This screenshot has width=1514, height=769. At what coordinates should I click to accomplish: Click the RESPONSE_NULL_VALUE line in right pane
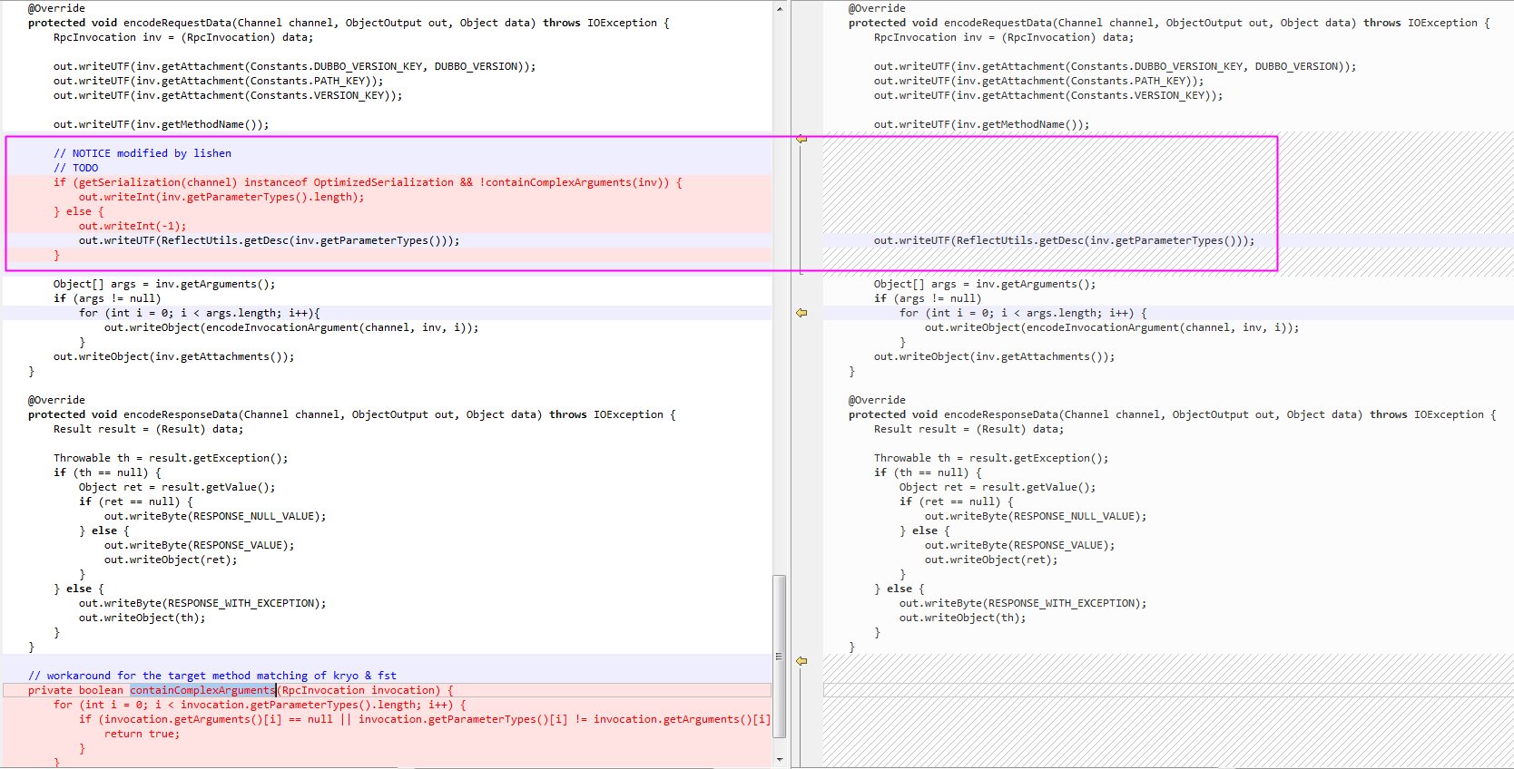(x=1036, y=516)
